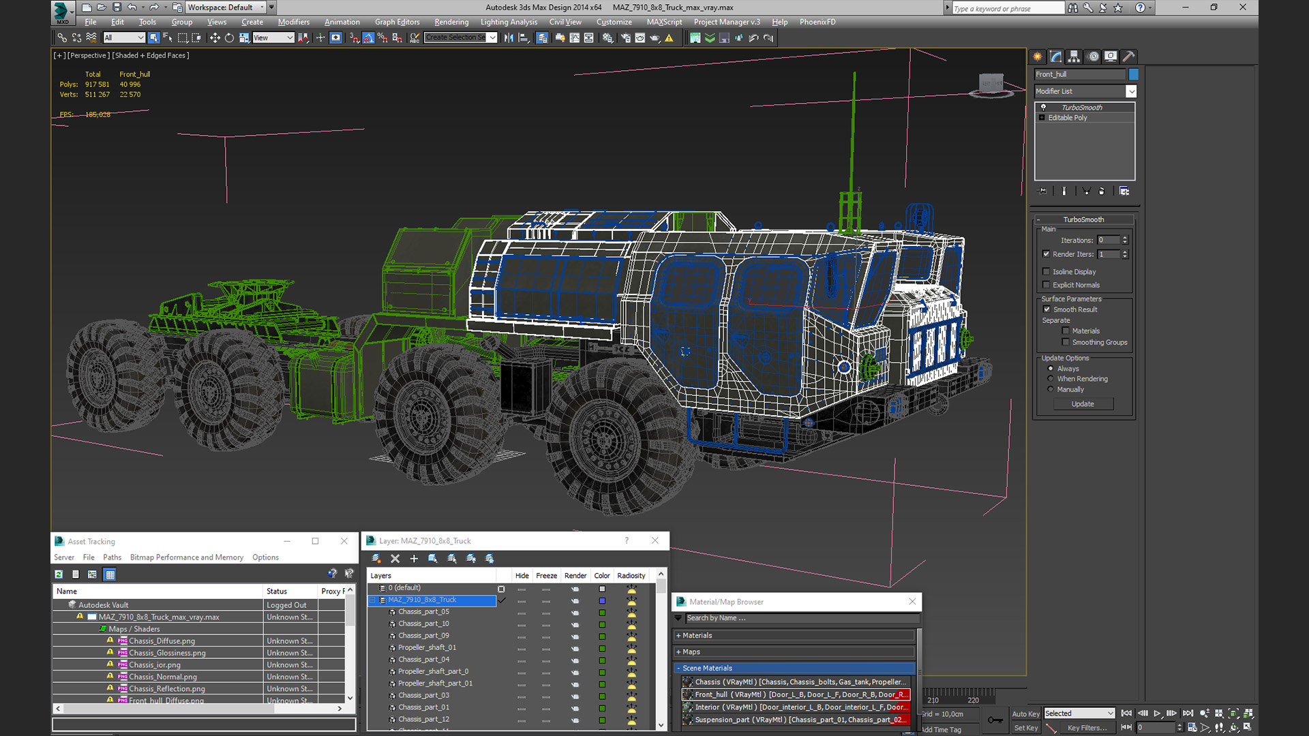Toggle Maximize Viewport icon
Screen dimensions: 1309x736
pyautogui.click(x=1248, y=727)
